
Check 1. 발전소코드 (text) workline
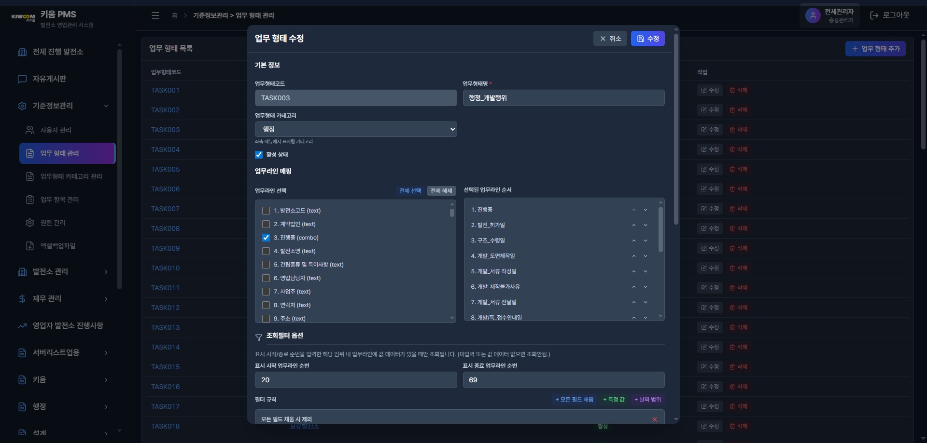click(266, 211)
